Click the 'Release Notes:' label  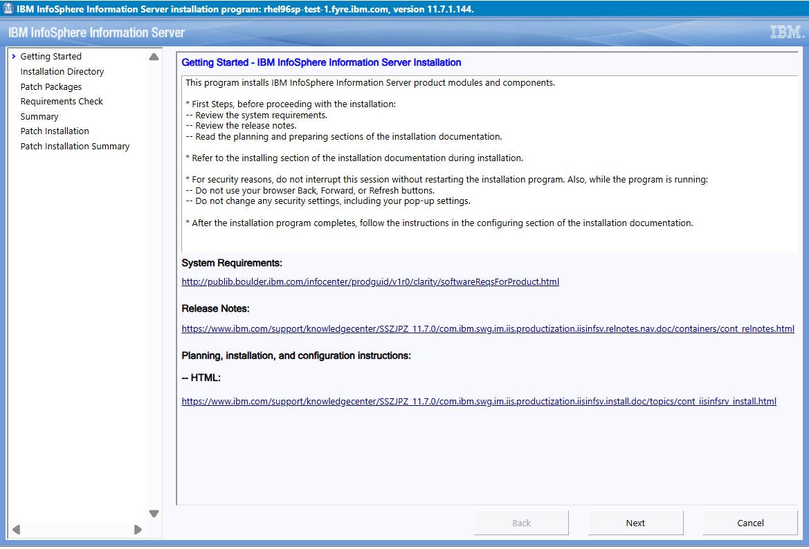(215, 308)
